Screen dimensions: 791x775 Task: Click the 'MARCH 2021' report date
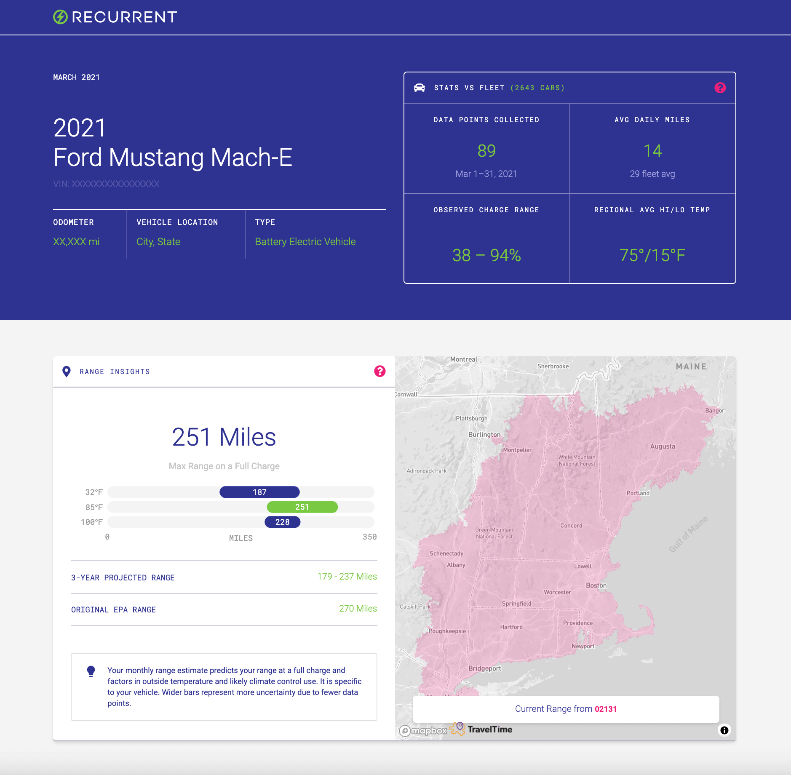[x=76, y=77]
